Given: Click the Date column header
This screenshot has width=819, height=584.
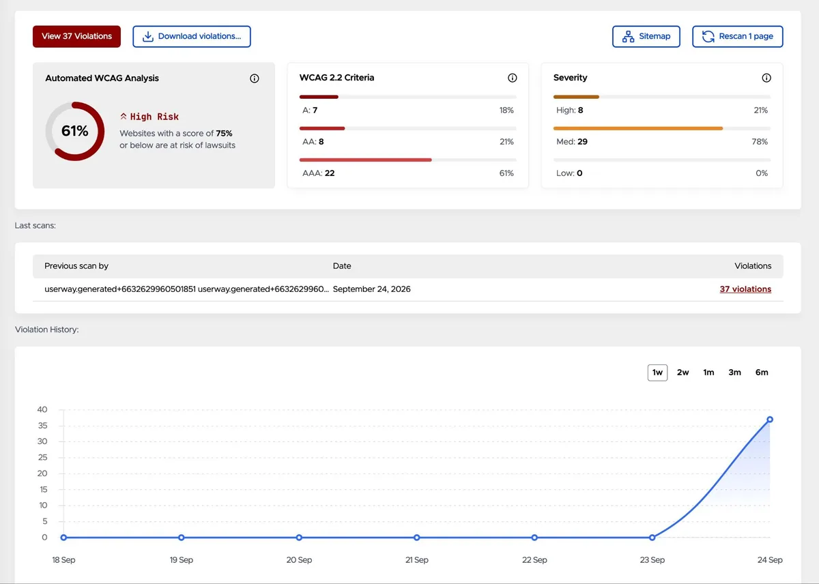Looking at the screenshot, I should (x=342, y=266).
